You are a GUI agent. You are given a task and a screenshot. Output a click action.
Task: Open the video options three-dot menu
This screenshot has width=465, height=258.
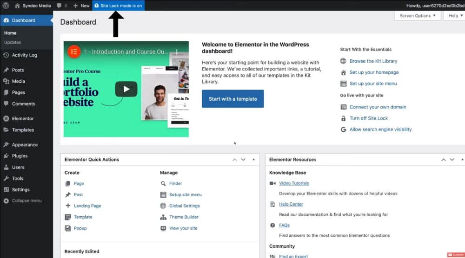coord(177,52)
